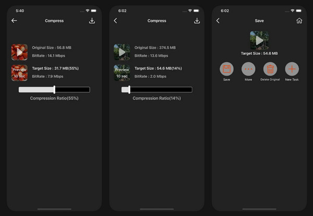Tap 'Save' label under disk icon
The image size is (313, 216).
[226, 79]
